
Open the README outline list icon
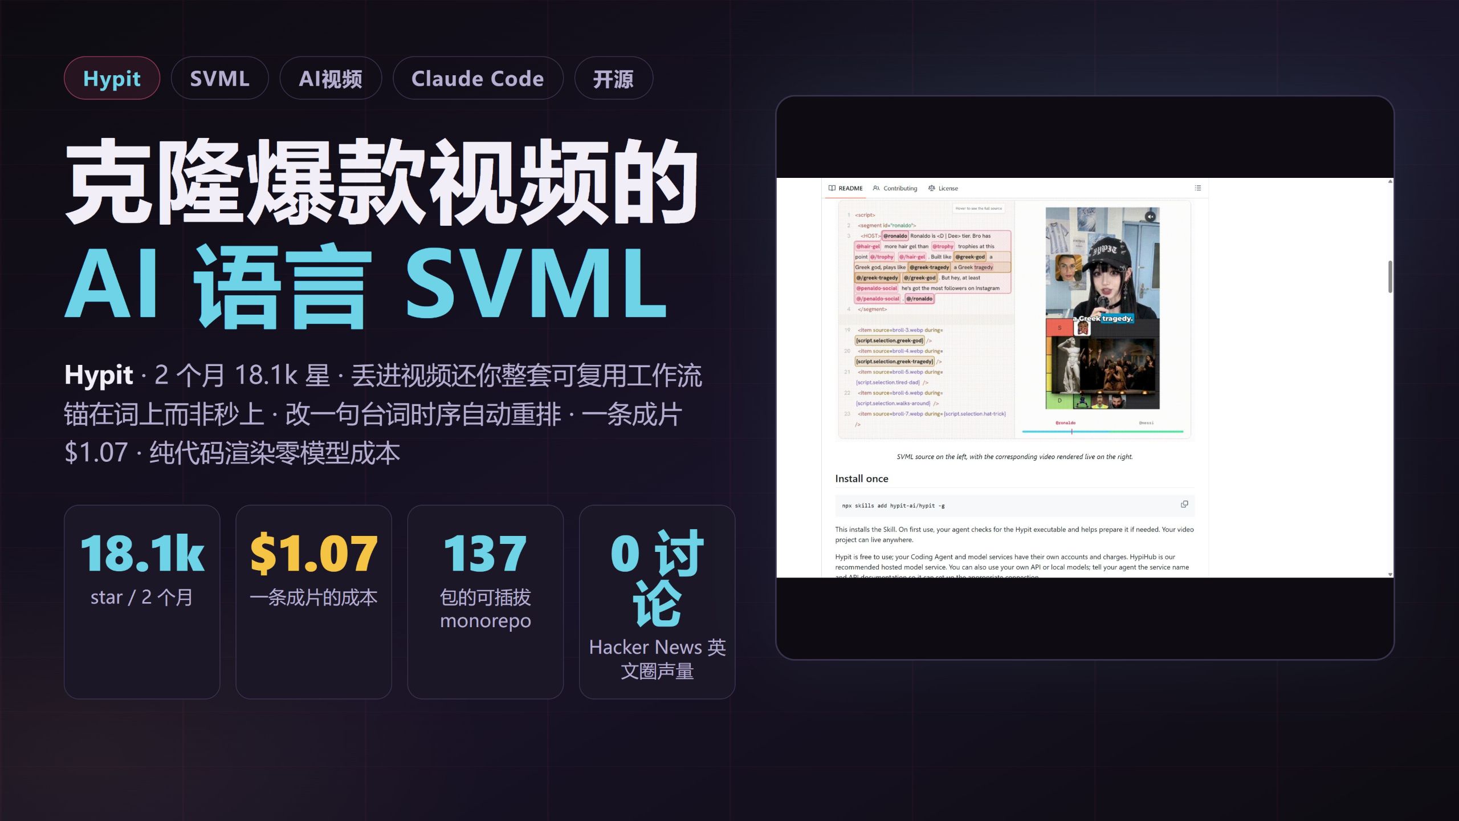click(x=1198, y=188)
